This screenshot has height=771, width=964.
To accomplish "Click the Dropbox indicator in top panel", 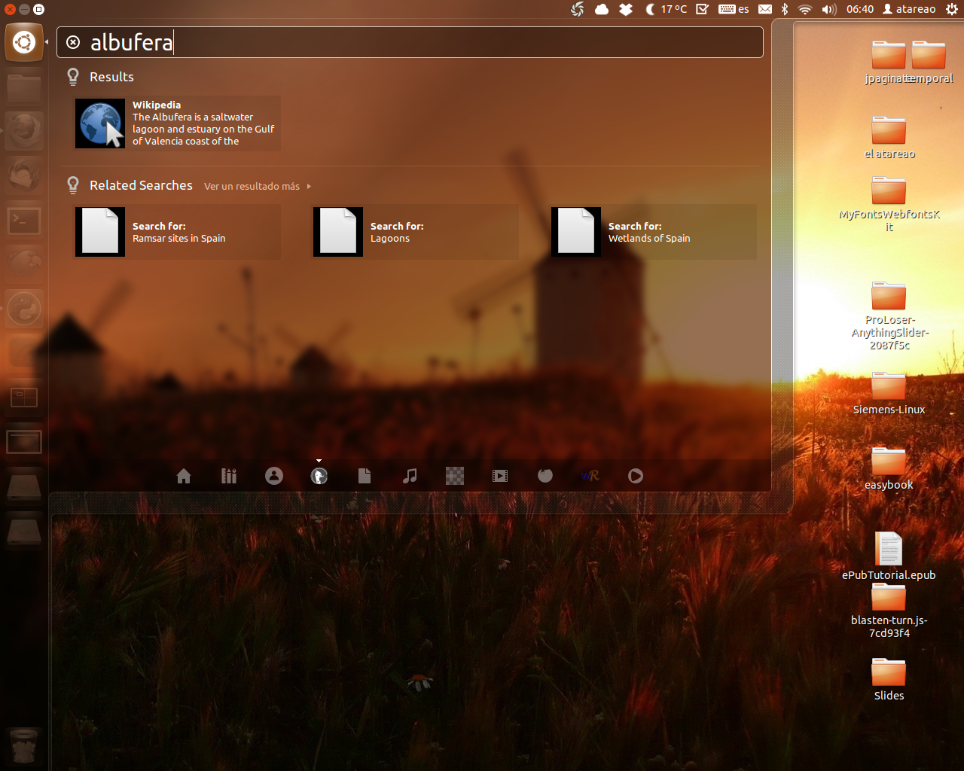I will (x=626, y=9).
